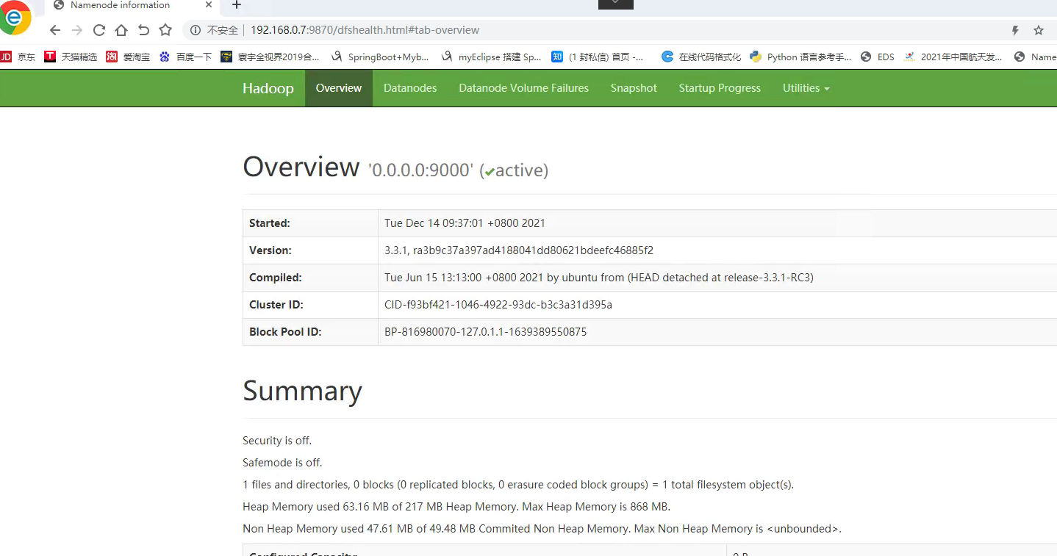Click the 'Heap Memory used 63.16 MB' line
This screenshot has width=1057, height=556.
click(456, 507)
